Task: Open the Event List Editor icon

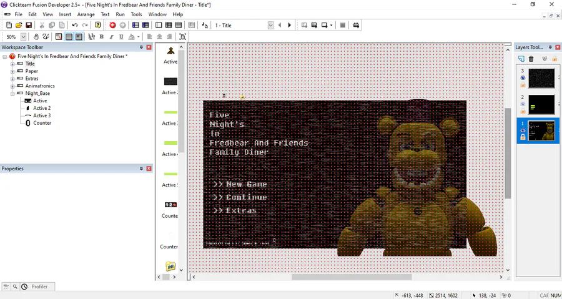Action: [179, 25]
